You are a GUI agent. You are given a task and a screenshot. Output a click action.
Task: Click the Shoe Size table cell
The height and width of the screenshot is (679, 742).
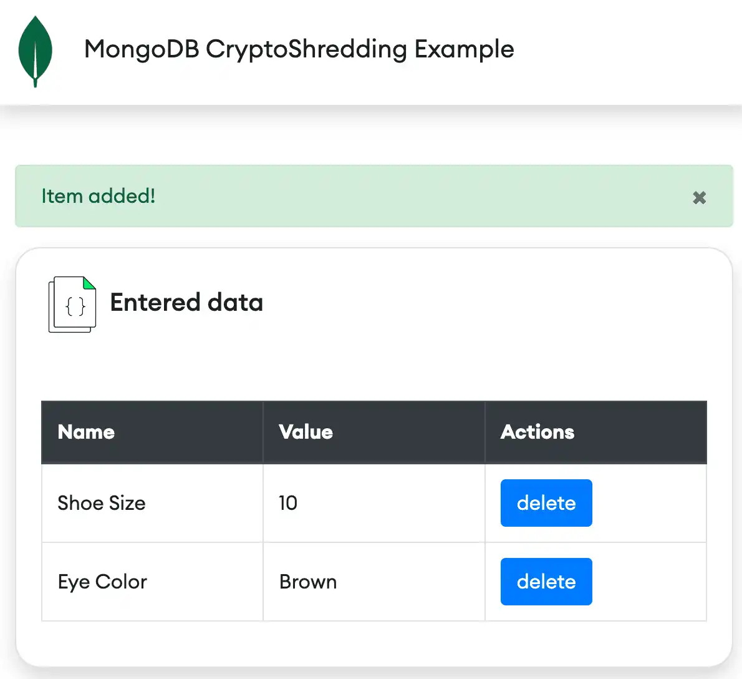tap(102, 503)
